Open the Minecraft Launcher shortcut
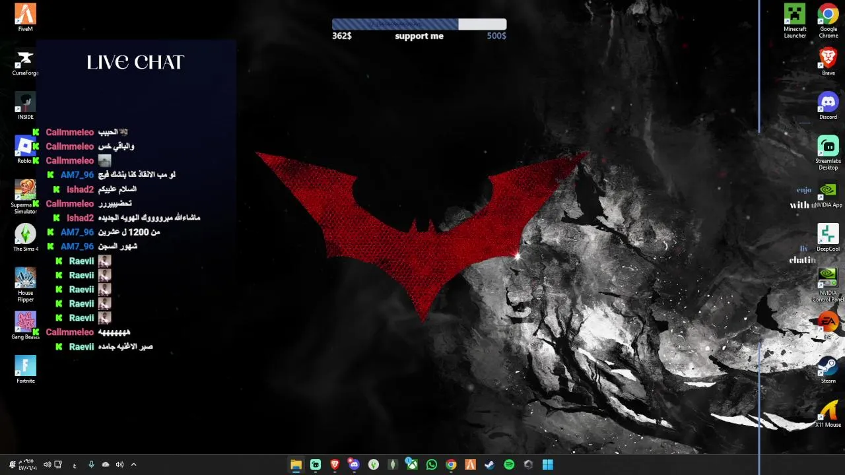845x475 pixels. pyautogui.click(x=795, y=21)
